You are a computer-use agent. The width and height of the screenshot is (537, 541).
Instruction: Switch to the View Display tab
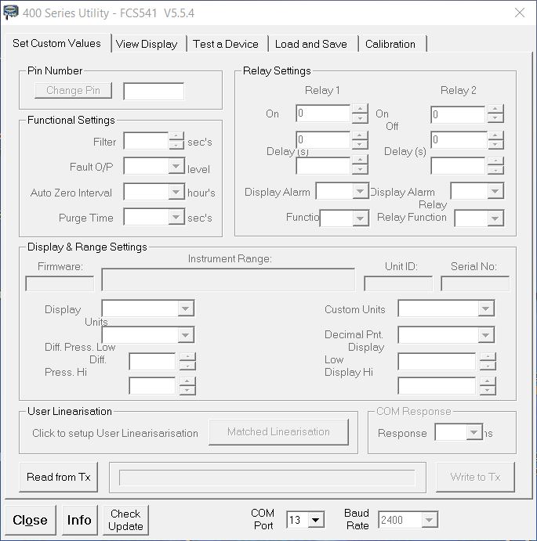[147, 44]
